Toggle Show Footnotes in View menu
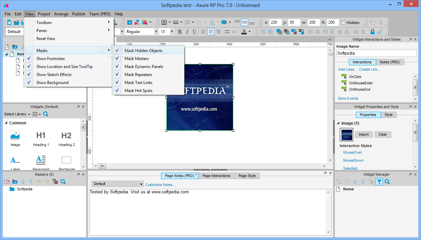The image size is (421, 240). click(x=68, y=59)
